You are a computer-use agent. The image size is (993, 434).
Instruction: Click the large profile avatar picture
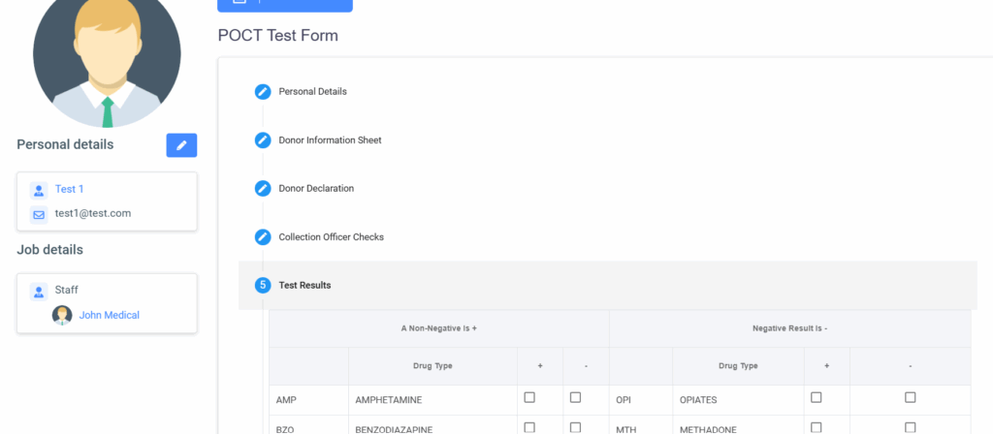click(107, 56)
